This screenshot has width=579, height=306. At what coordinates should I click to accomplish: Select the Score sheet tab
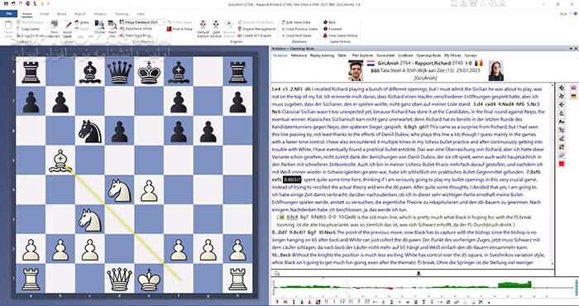(x=385, y=55)
